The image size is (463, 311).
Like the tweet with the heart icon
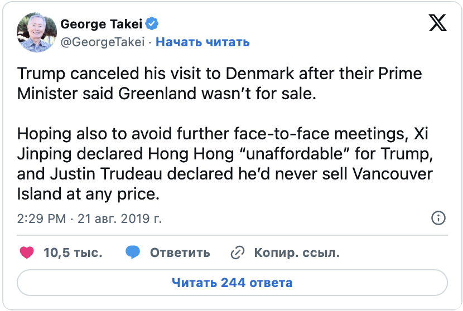pyautogui.click(x=27, y=252)
